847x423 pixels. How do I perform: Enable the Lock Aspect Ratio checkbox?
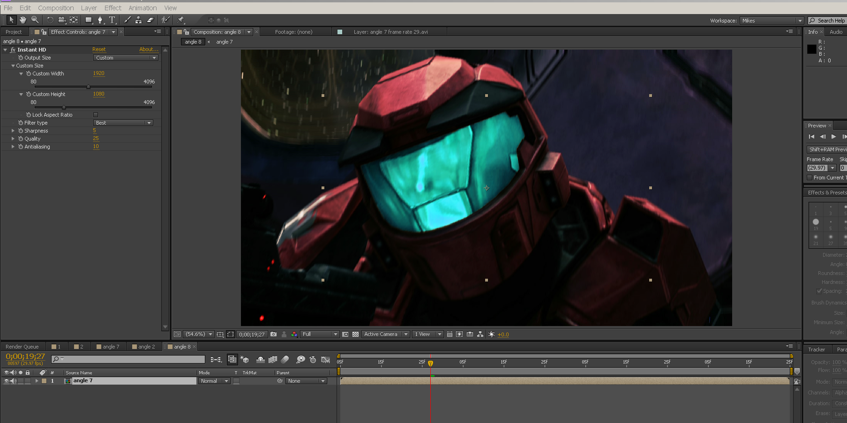coord(96,115)
